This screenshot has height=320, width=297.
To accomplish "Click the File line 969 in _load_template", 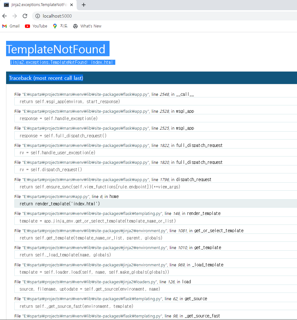I will coord(119,265).
